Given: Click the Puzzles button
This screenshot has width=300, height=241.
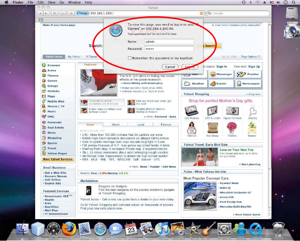Looking at the screenshot, I should [248, 74].
